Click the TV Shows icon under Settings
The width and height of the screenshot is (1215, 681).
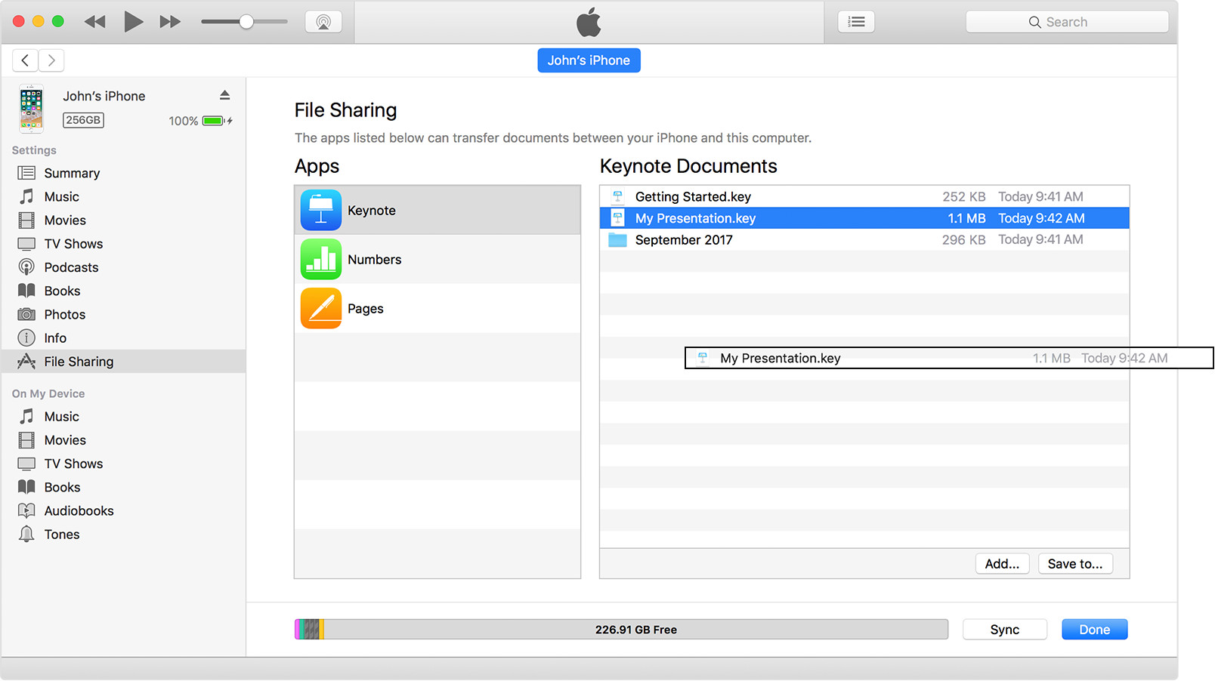coord(26,244)
